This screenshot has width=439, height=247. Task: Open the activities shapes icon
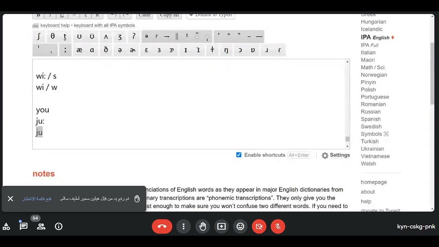point(6,226)
